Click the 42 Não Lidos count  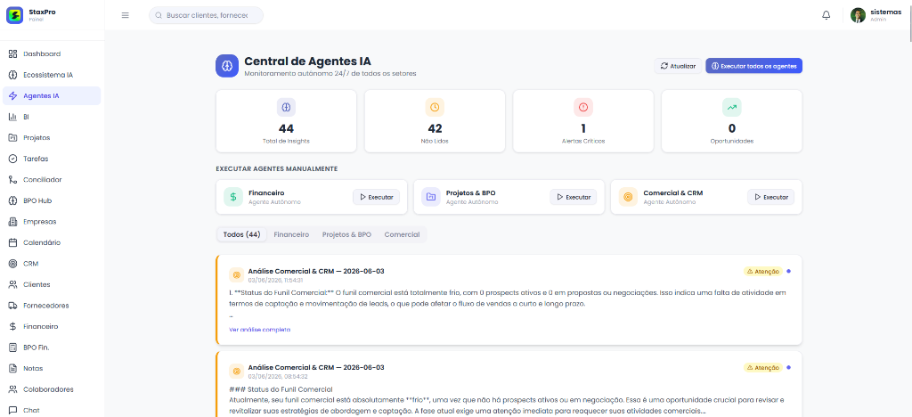click(435, 128)
